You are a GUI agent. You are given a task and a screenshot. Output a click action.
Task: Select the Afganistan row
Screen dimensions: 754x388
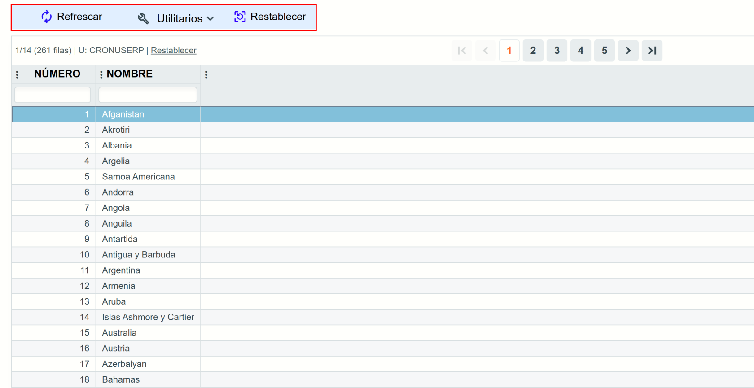coord(383,114)
